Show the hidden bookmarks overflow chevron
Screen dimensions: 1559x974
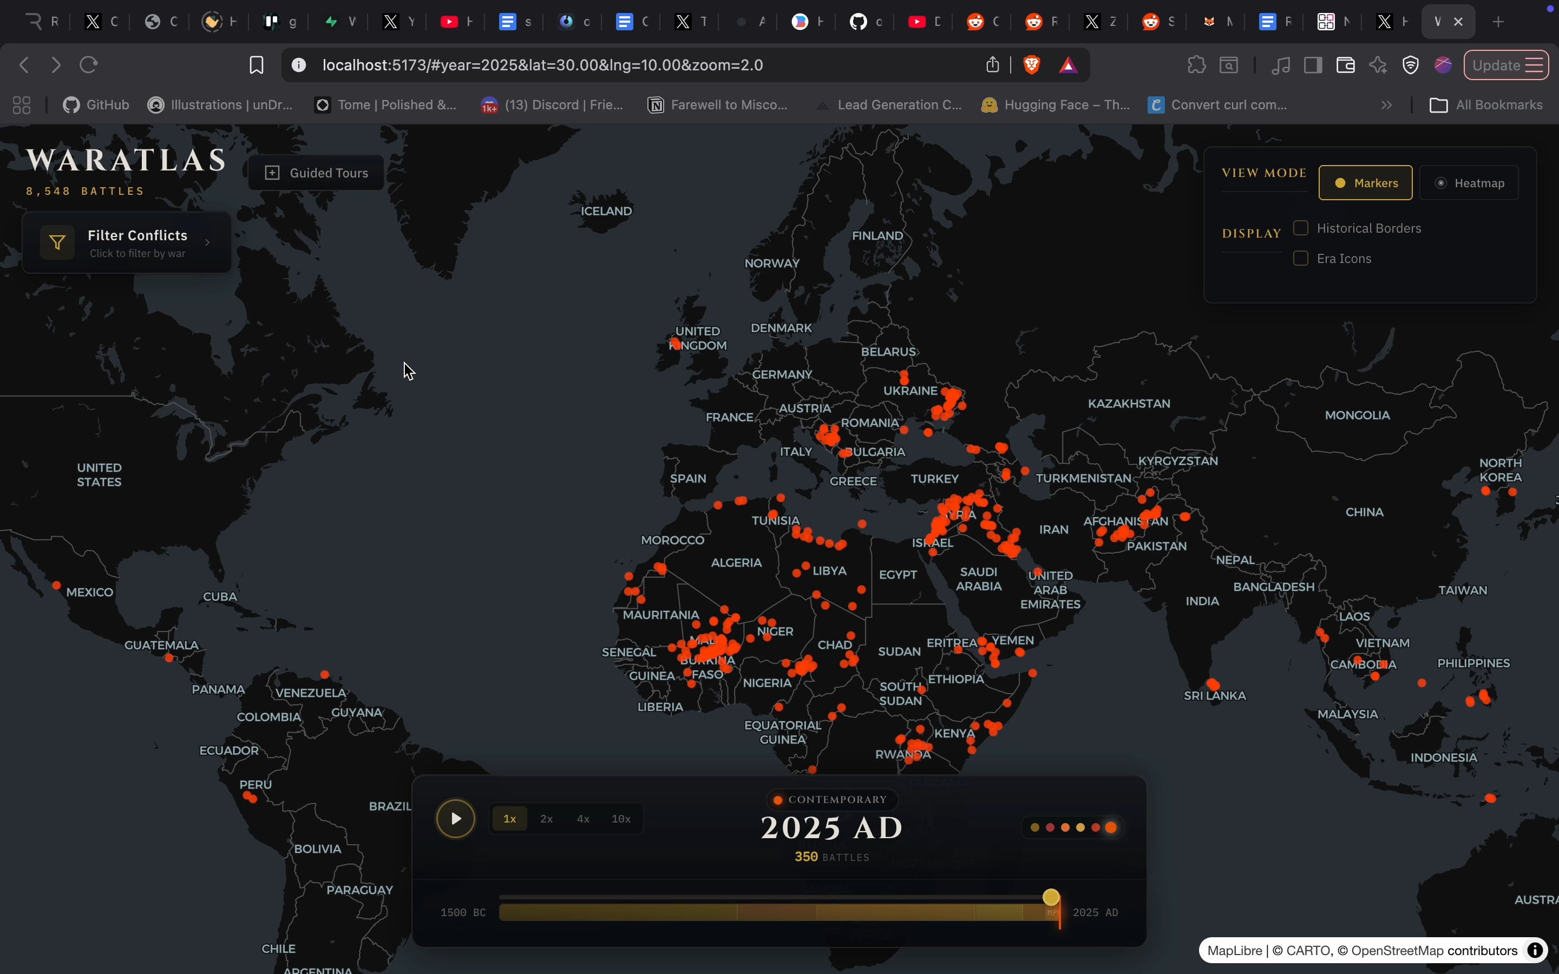click(1387, 106)
